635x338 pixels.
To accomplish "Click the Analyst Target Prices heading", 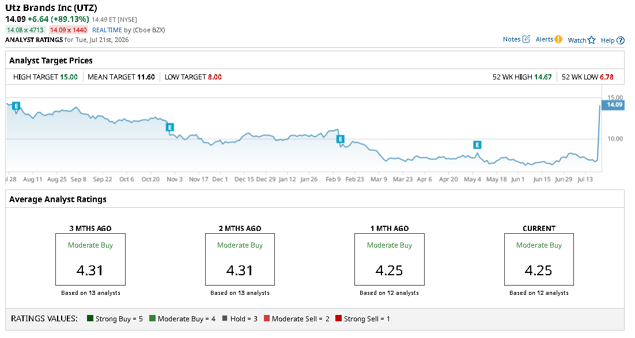I will point(51,60).
